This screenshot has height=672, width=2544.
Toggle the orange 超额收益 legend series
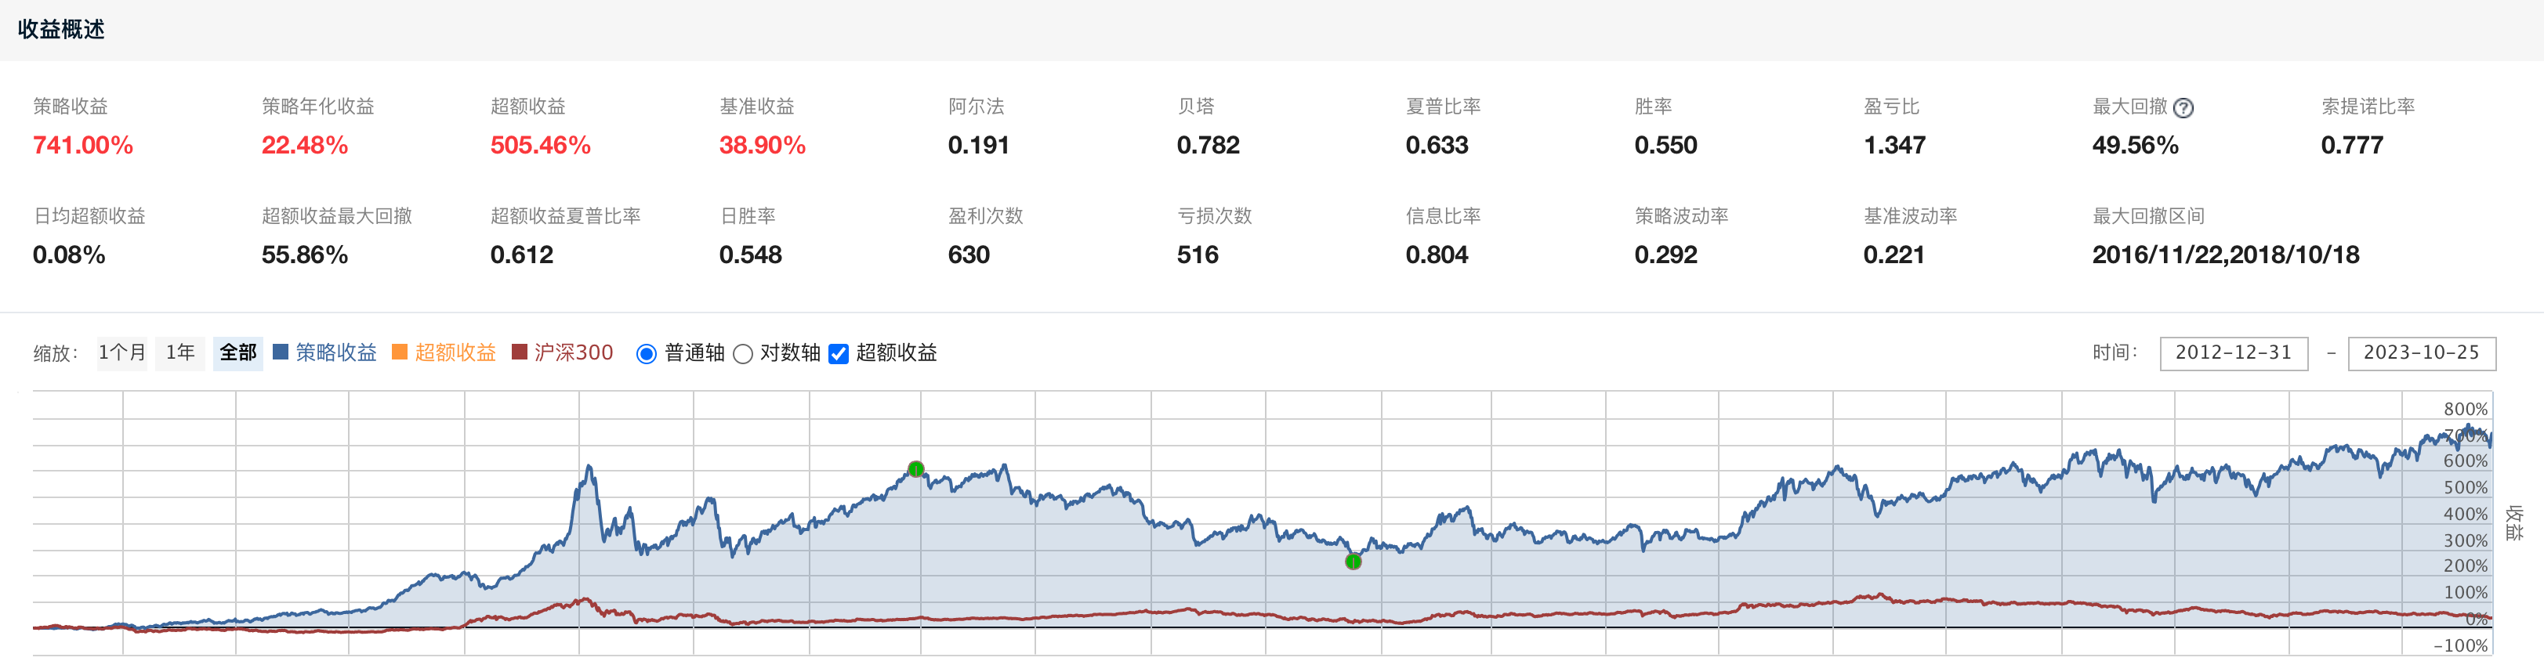pyautogui.click(x=455, y=352)
